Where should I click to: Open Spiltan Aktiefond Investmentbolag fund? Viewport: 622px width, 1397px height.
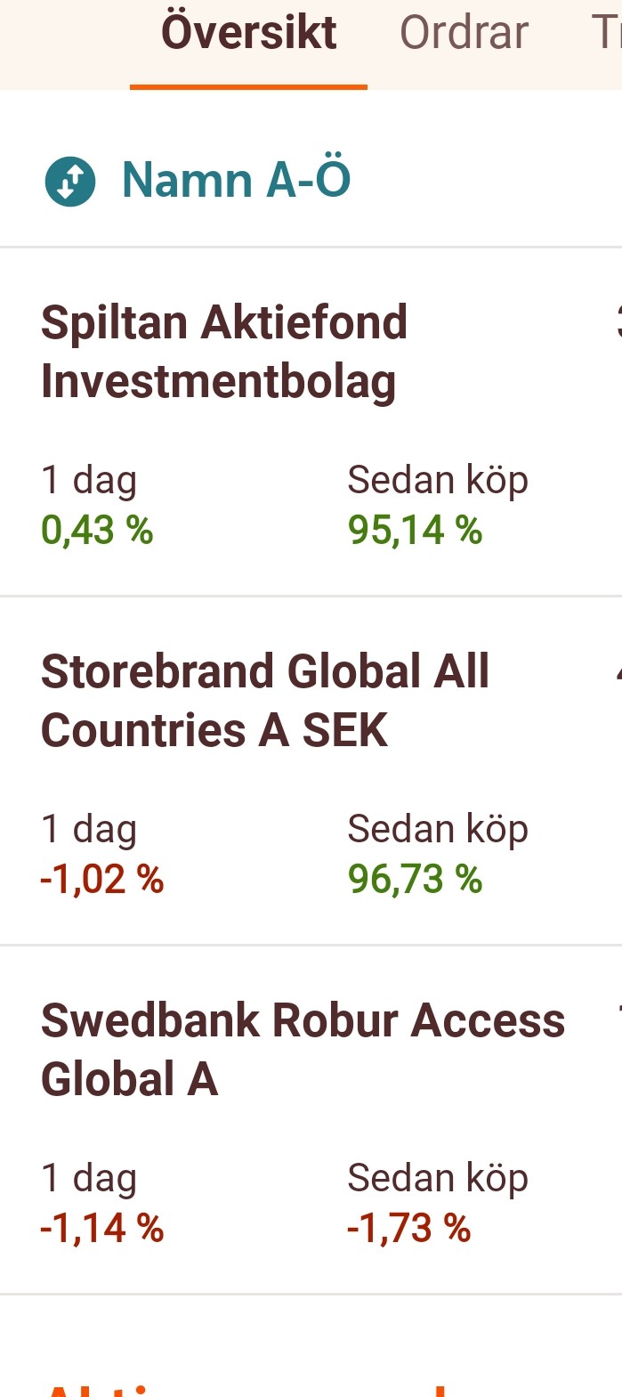pos(224,351)
